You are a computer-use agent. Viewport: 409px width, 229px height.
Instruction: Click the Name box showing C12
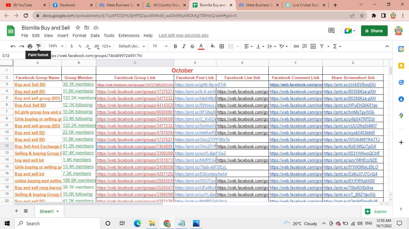click(12, 56)
